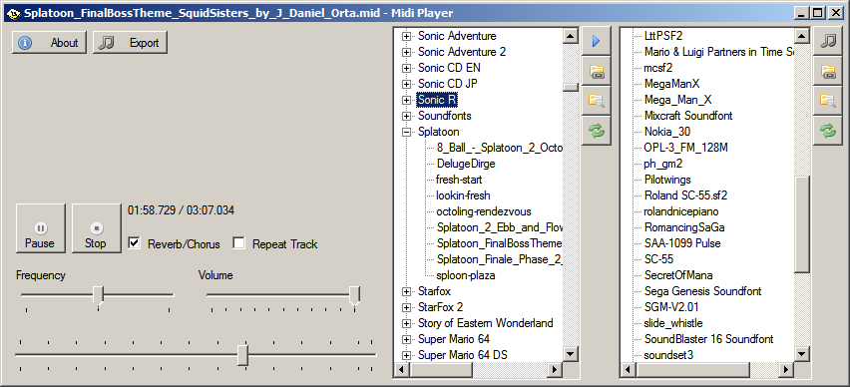Image resolution: width=850 pixels, height=387 pixels.
Task: Select the SAA-1099 Pulse soundfont
Action: (682, 243)
